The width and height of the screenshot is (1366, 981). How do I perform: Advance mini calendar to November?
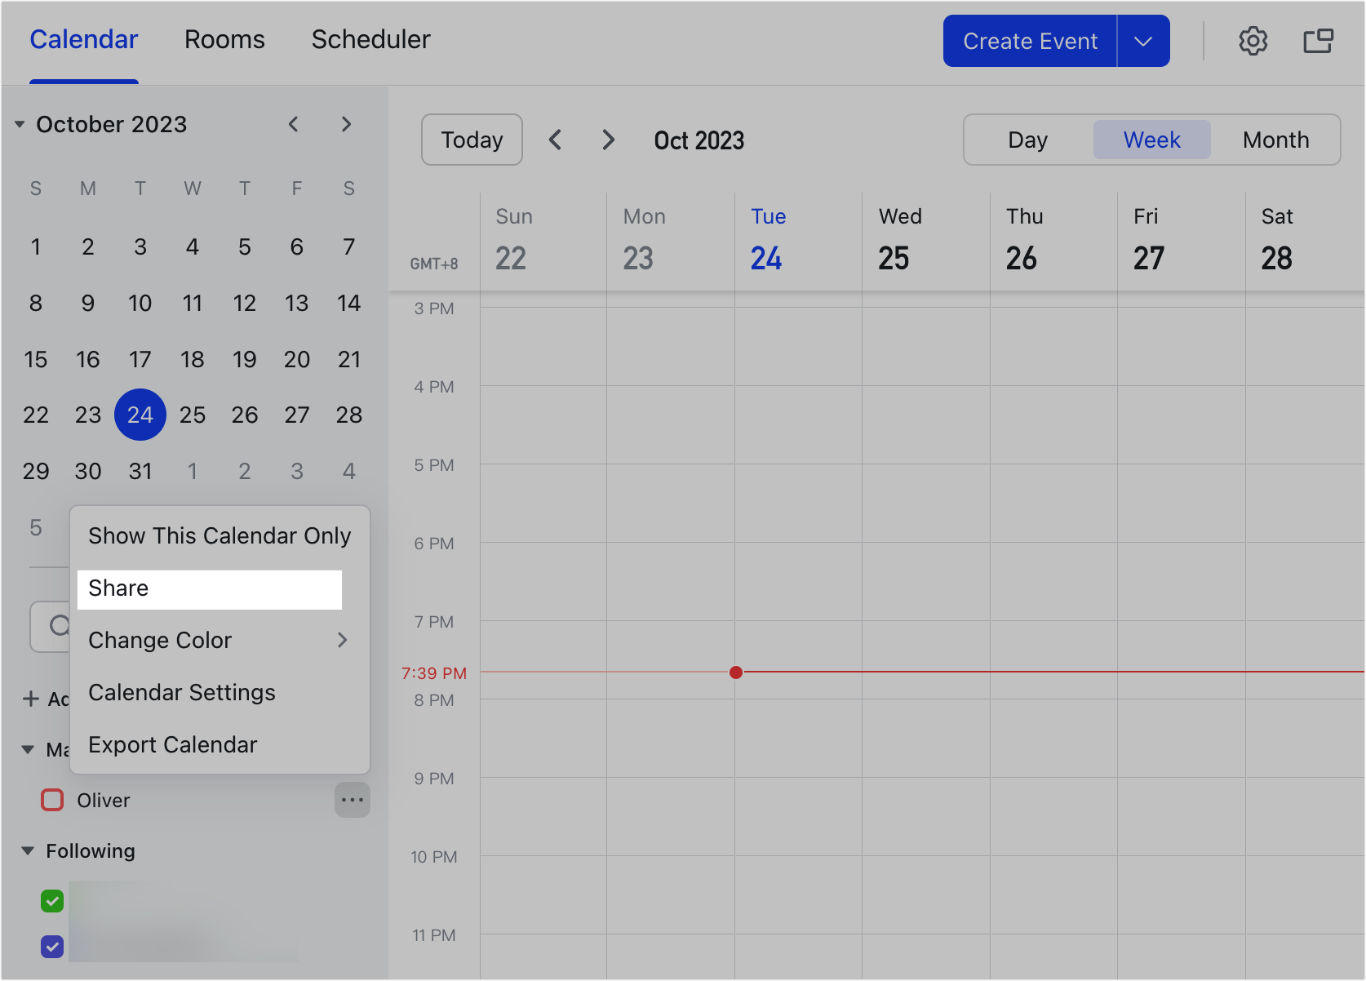[x=346, y=124]
